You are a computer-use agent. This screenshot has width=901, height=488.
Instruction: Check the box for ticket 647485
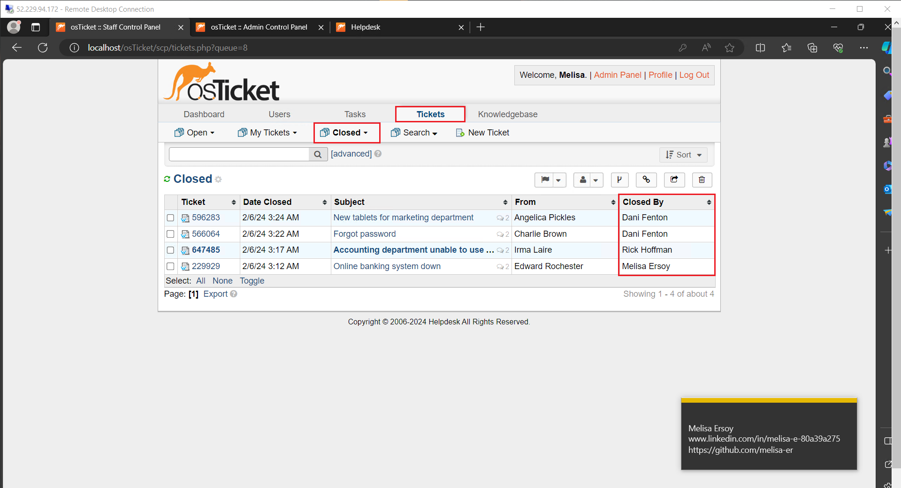pyautogui.click(x=170, y=250)
